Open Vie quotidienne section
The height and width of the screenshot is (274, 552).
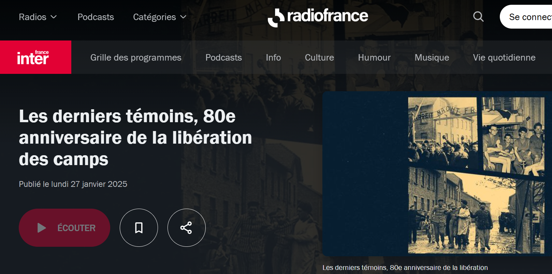(504, 58)
